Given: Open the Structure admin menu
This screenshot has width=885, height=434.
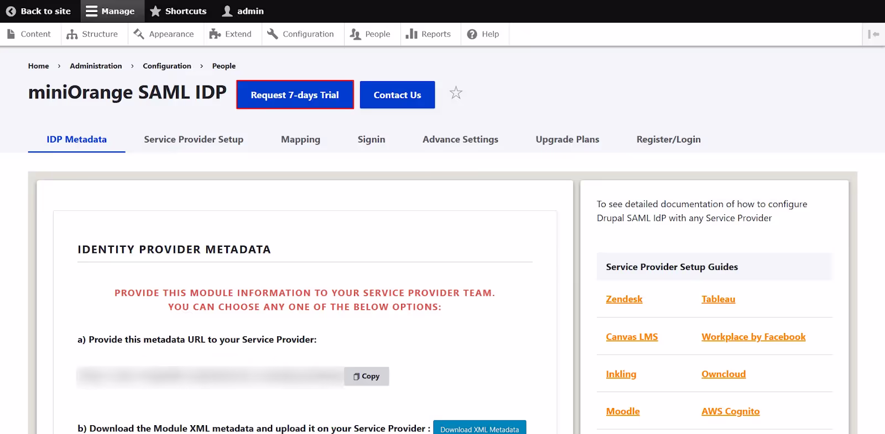Looking at the screenshot, I should (x=92, y=34).
